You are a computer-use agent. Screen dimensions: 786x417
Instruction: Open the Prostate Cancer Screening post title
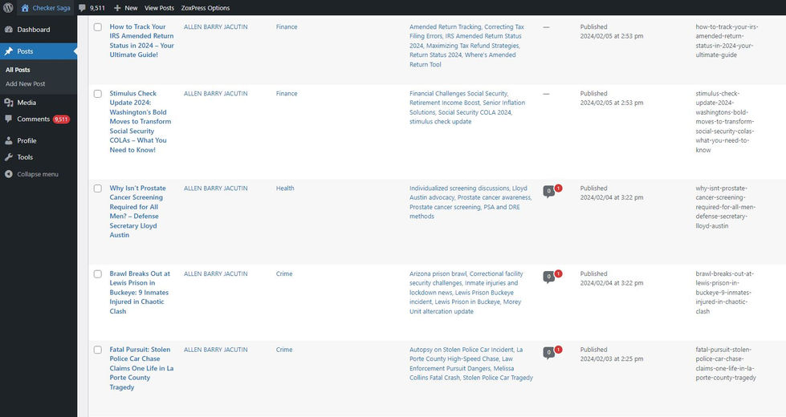(137, 211)
